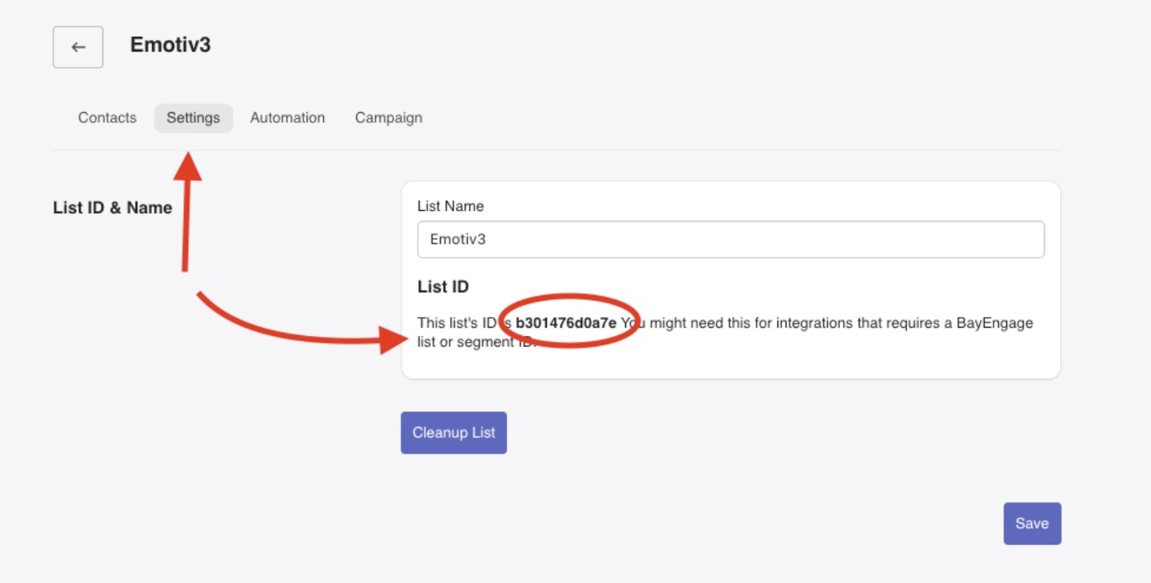Click inside the List Name input field
Image resolution: width=1151 pixels, height=583 pixels.
729,239
